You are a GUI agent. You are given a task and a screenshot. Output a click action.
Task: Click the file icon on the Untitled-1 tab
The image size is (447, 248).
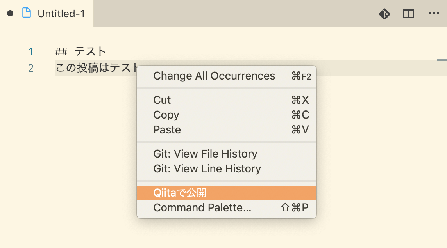click(27, 13)
